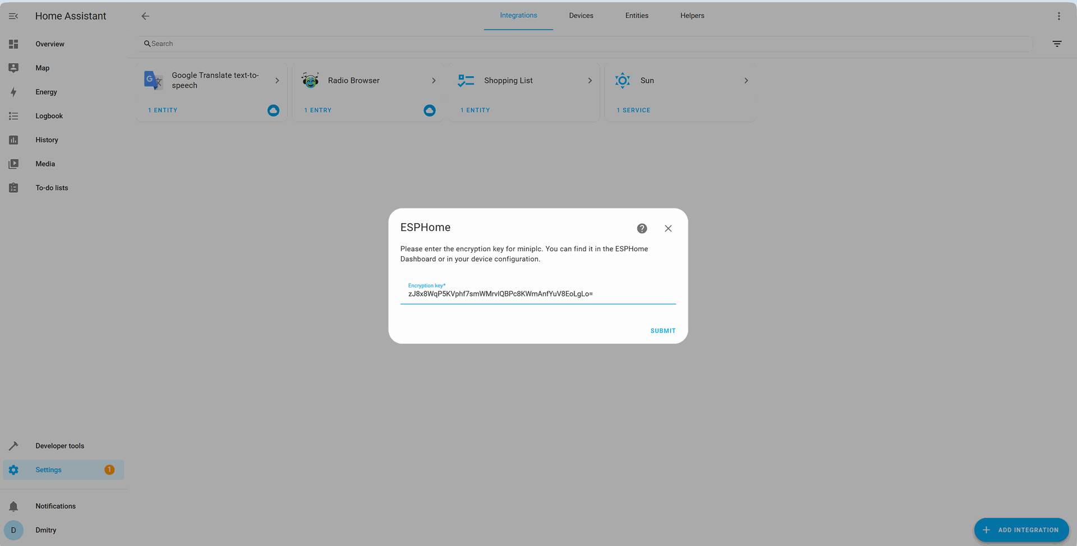Click the To-do lists clipboard icon
Image resolution: width=1077 pixels, height=546 pixels.
pos(13,188)
